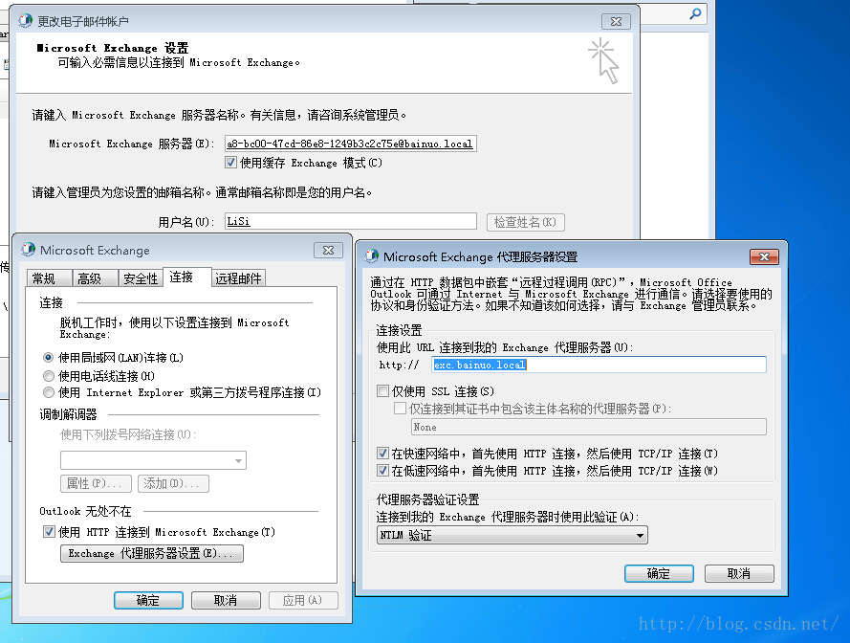Click 确定 in the Microsoft Exchange dialog
The height and width of the screenshot is (643, 850).
click(148, 600)
